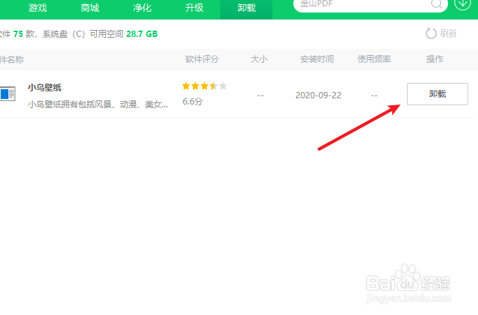Sort by 大小 column header
Screen dimensions: 478x315
pyautogui.click(x=259, y=59)
